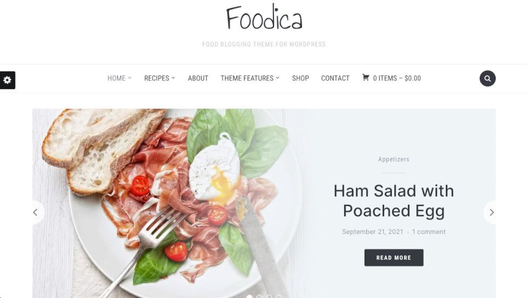Expand the Home menu chevron

[130, 78]
